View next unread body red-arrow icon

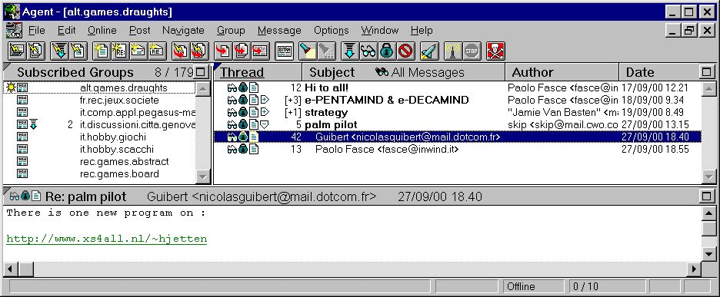pos(259,51)
